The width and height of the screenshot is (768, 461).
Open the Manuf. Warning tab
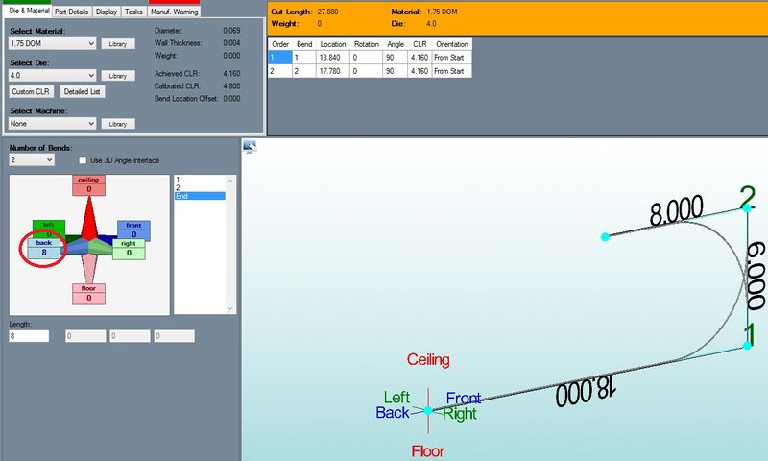tap(174, 12)
